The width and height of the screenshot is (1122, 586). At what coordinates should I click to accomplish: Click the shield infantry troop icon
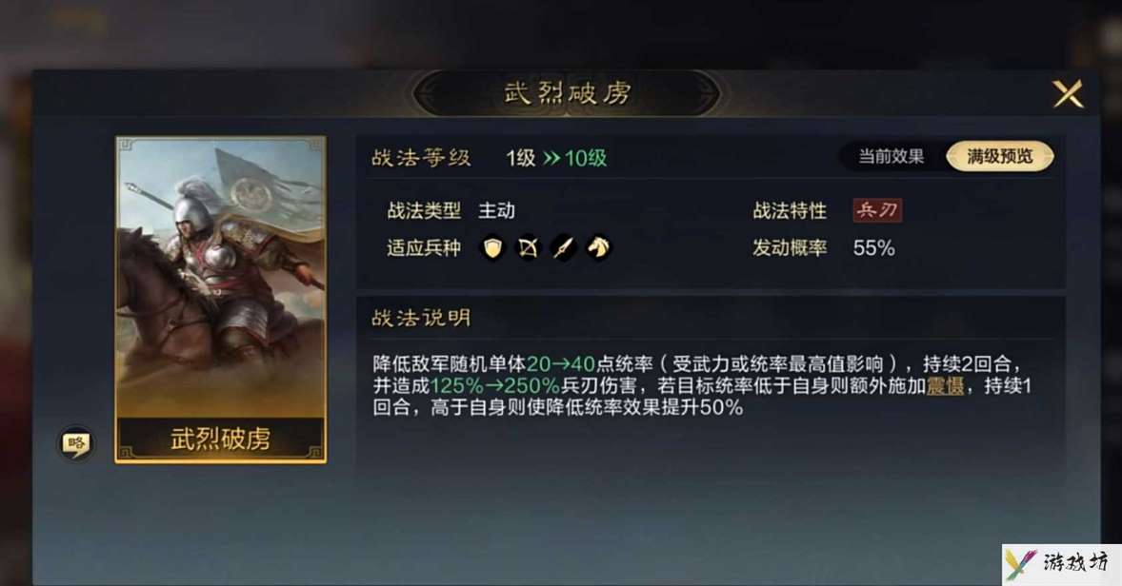[491, 248]
